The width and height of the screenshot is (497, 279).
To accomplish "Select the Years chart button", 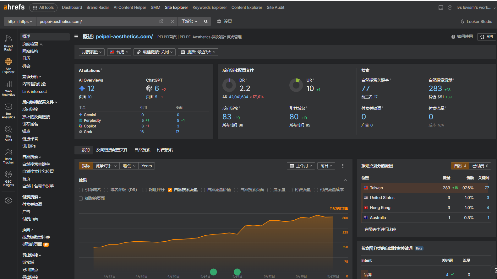I will (x=146, y=166).
